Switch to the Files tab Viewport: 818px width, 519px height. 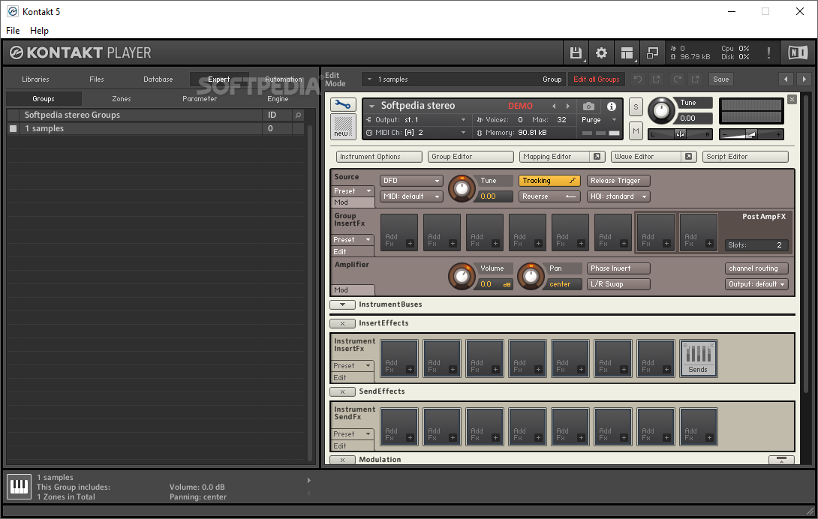[97, 79]
